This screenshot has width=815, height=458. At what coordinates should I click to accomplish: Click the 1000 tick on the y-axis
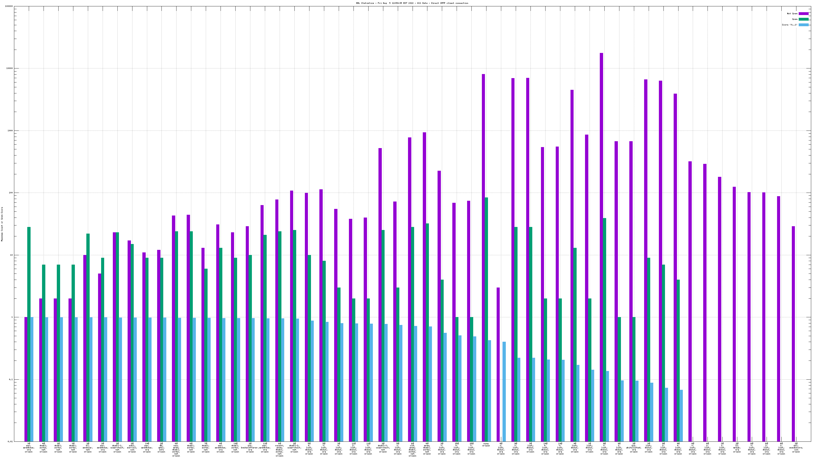[x=10, y=131]
